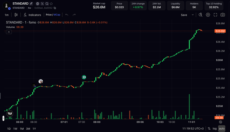Open the X (Twitter) link icon
This screenshot has width=230, height=132.
click(x=42, y=4)
